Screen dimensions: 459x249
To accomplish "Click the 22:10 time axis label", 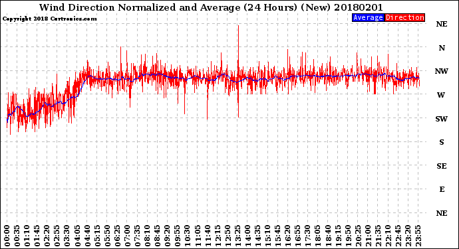I will point(388,236).
